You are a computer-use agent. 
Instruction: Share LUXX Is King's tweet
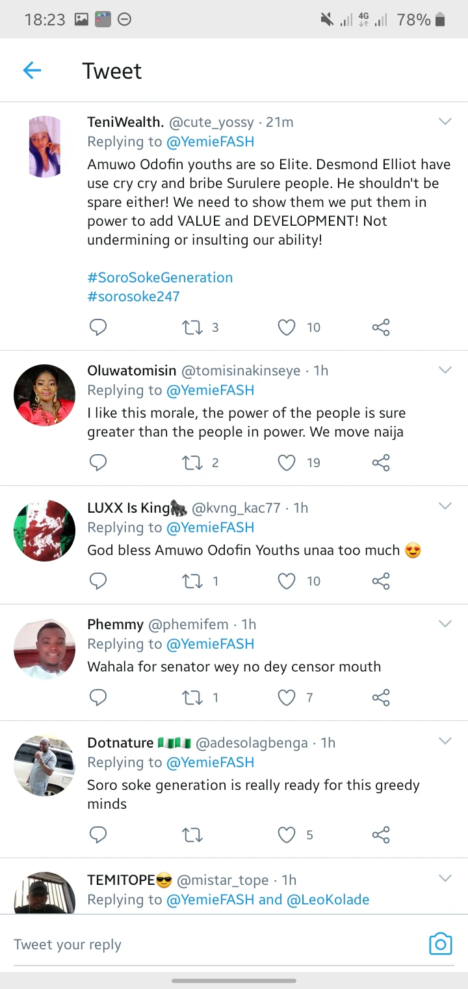pos(381,581)
